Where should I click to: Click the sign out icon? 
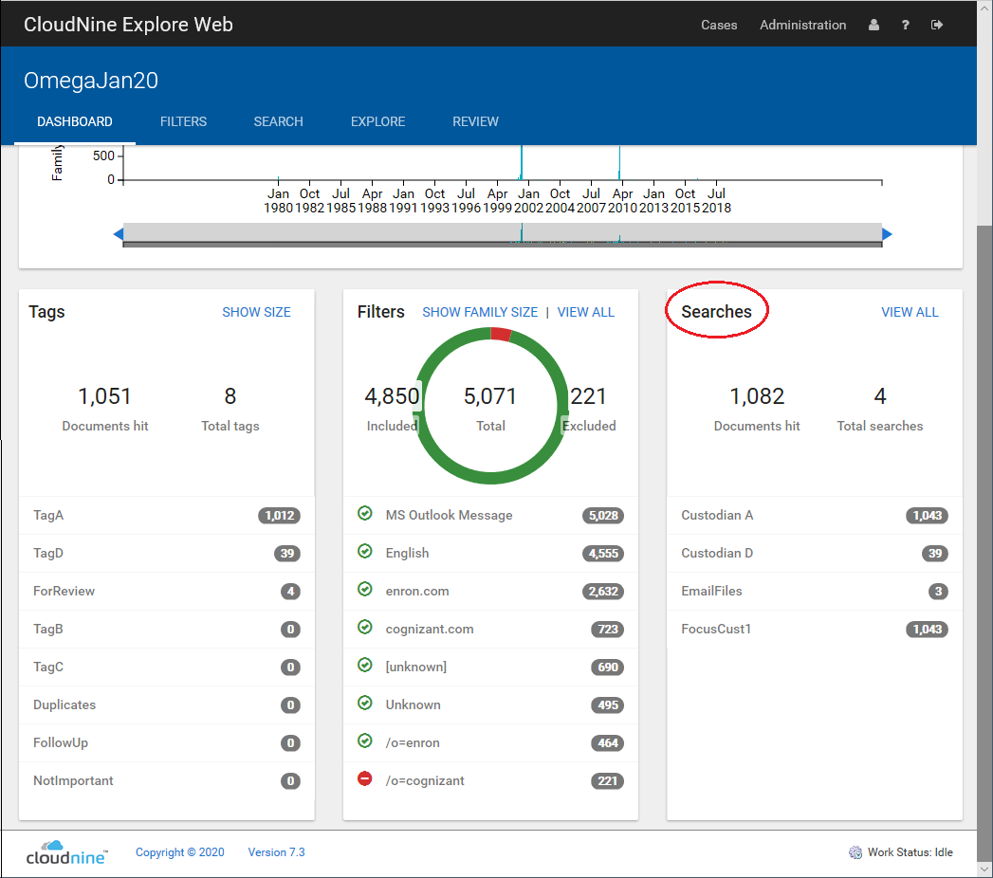coord(937,25)
